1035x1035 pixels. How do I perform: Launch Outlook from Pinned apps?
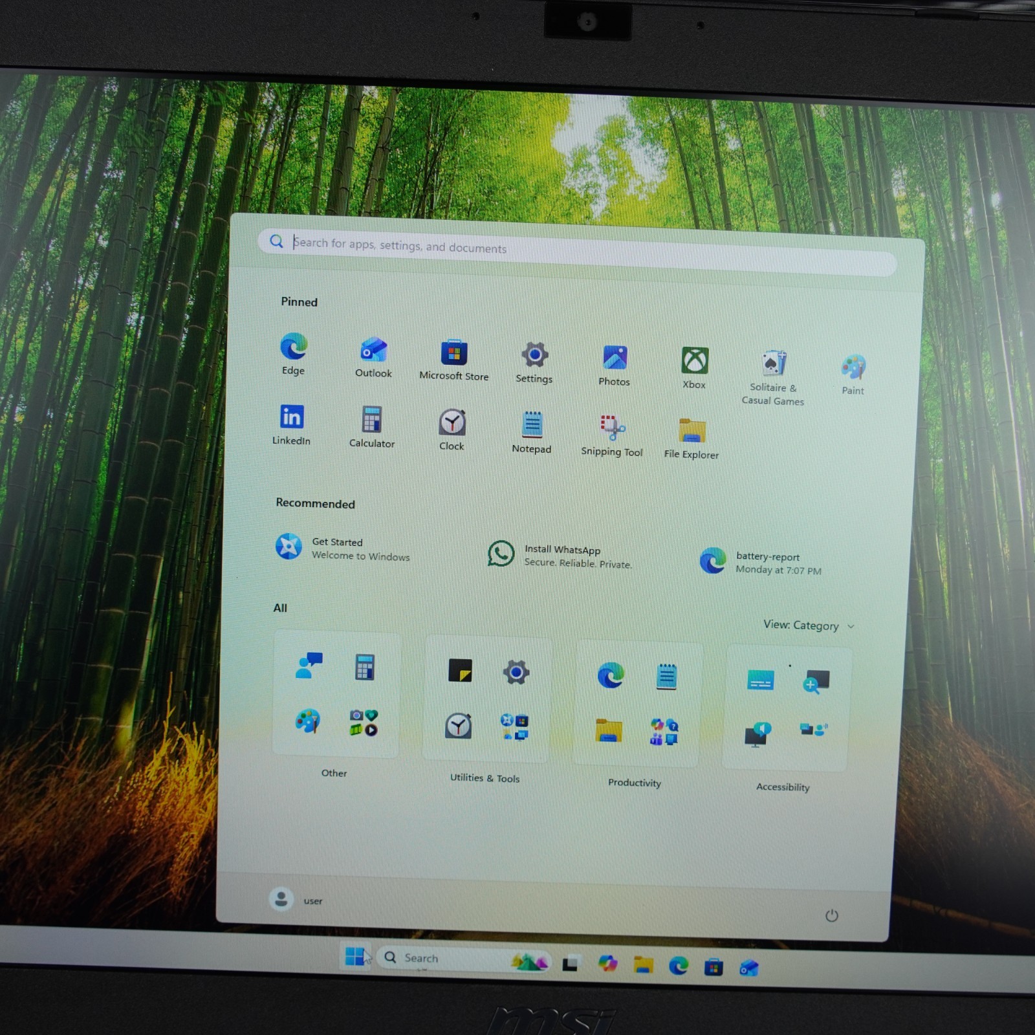point(373,356)
